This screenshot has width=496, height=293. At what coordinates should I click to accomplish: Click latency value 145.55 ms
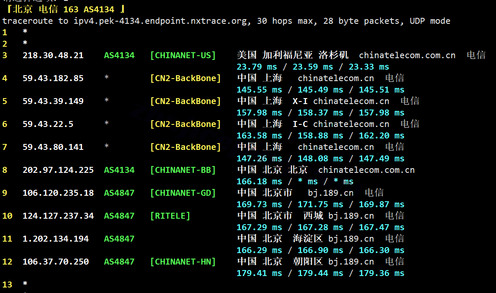point(259,90)
